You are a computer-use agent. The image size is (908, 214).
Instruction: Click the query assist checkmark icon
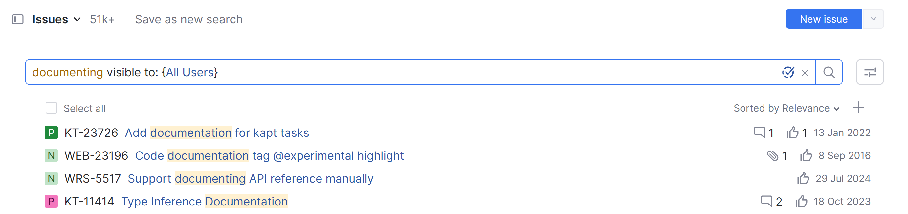click(x=788, y=72)
